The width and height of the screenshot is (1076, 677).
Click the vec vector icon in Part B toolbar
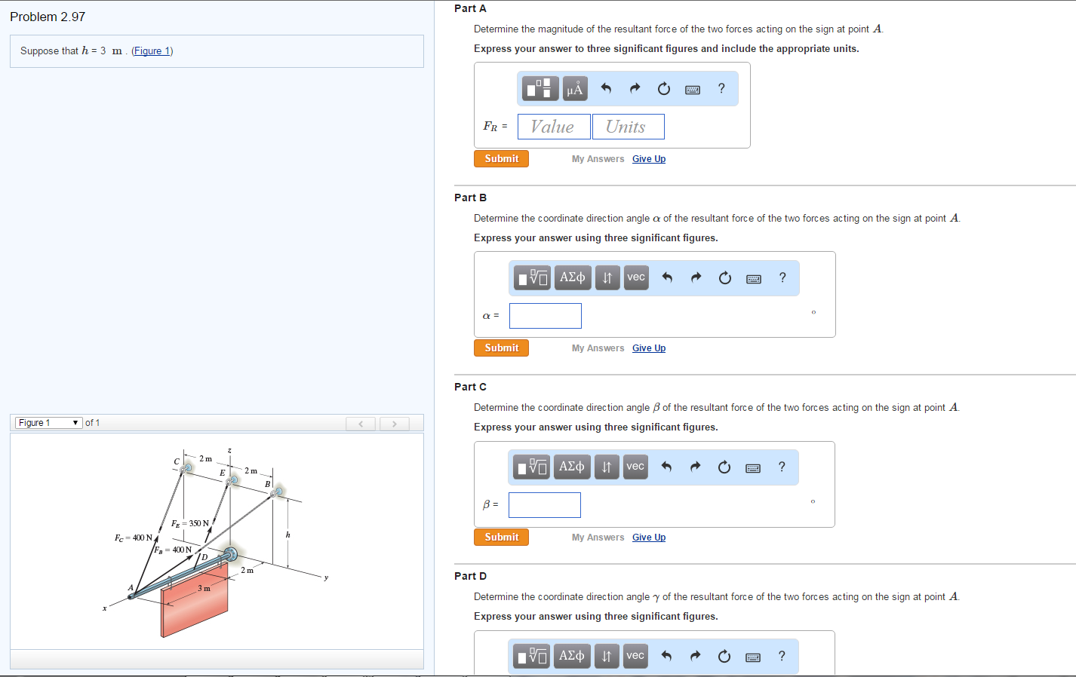[635, 277]
